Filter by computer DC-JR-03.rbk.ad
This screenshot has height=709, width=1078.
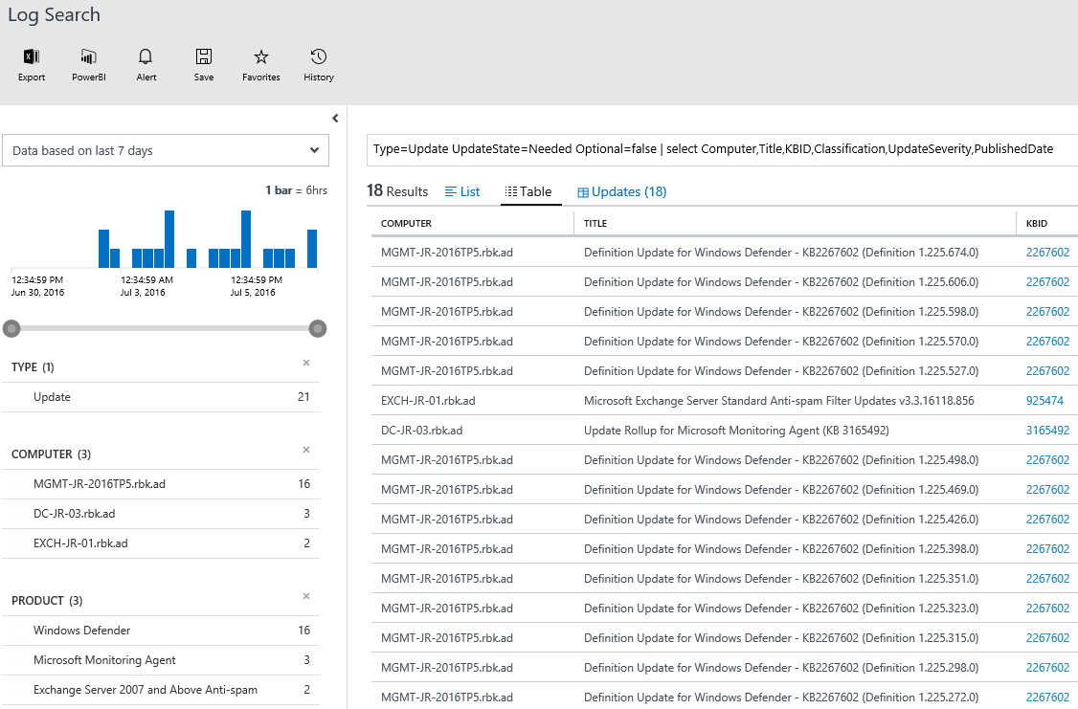75,514
